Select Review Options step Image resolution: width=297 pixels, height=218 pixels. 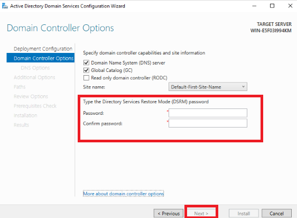31,96
